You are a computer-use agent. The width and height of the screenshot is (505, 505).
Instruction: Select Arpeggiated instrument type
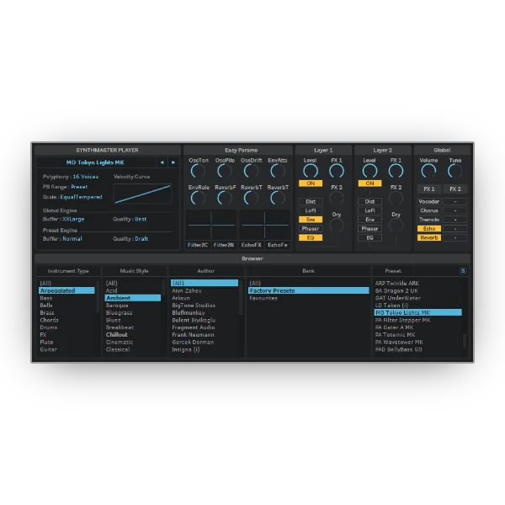[66, 290]
